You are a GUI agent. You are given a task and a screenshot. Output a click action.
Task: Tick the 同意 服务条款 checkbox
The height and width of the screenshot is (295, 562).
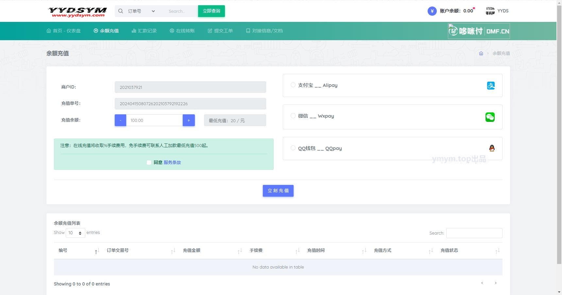point(149,162)
